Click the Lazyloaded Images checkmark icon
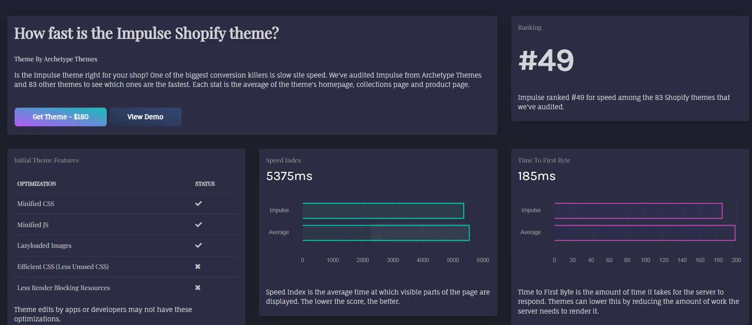This screenshot has width=752, height=325. pos(199,245)
